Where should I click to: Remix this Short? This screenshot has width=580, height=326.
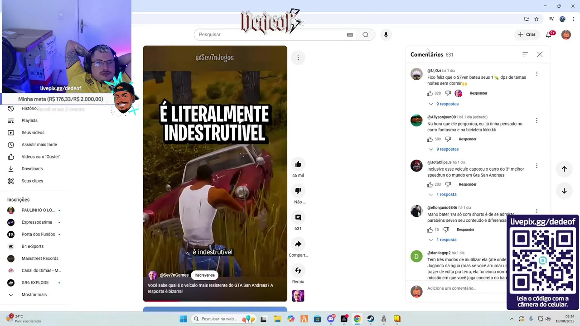(298, 270)
